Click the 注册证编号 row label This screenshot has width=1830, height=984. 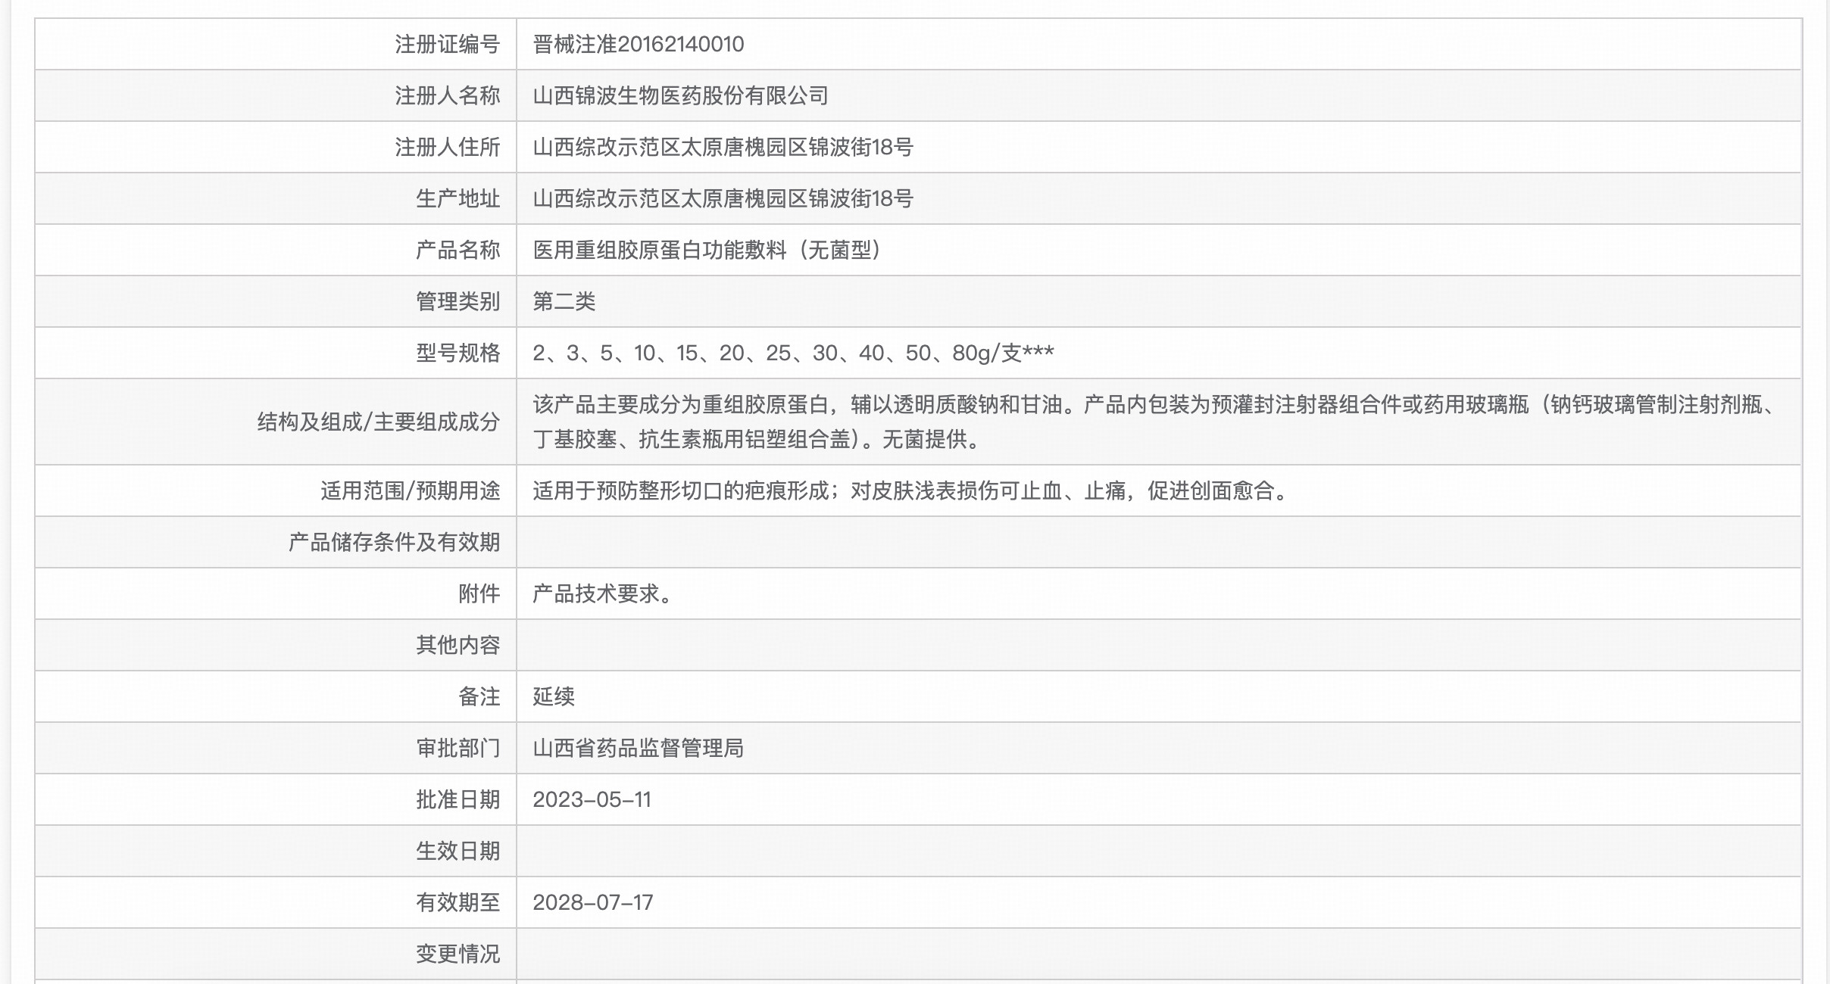[x=447, y=45]
